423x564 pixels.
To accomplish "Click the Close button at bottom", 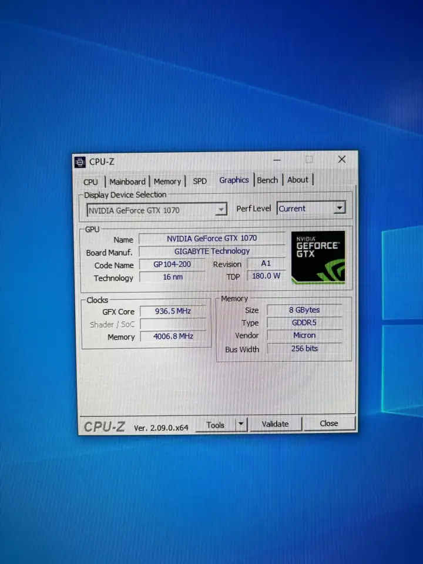I will [329, 423].
